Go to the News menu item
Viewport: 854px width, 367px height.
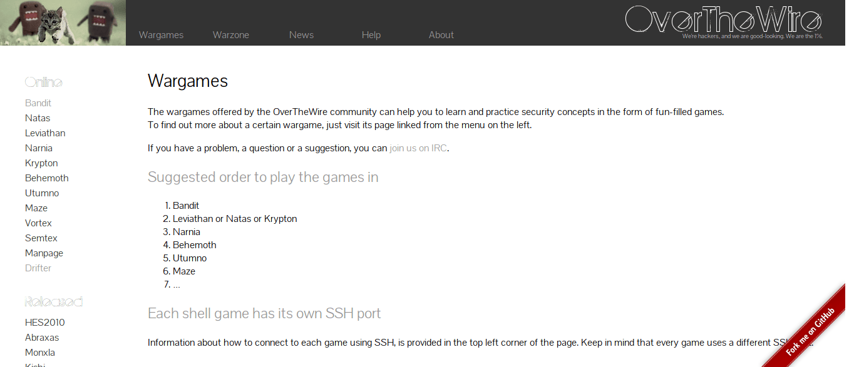pyautogui.click(x=301, y=35)
